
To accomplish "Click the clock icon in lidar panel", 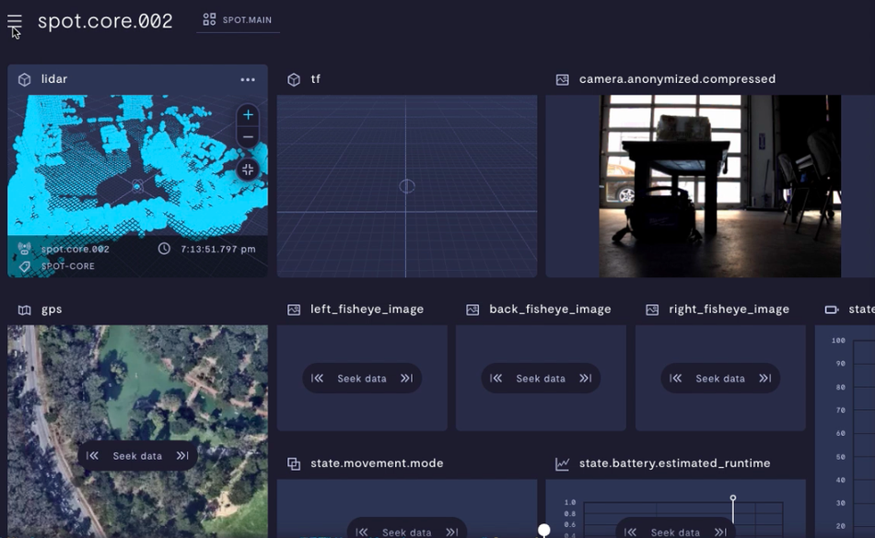I will [x=164, y=249].
